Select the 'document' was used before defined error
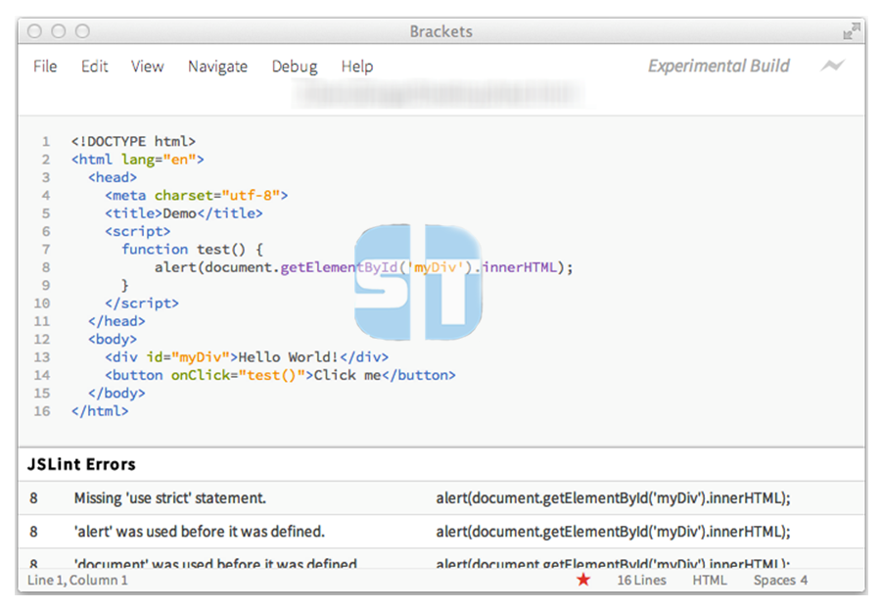 (441, 559)
